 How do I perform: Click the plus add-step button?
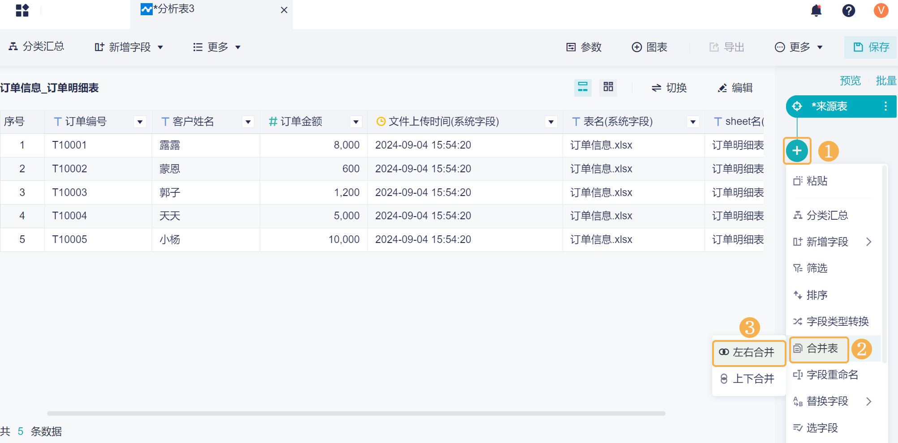coord(797,151)
